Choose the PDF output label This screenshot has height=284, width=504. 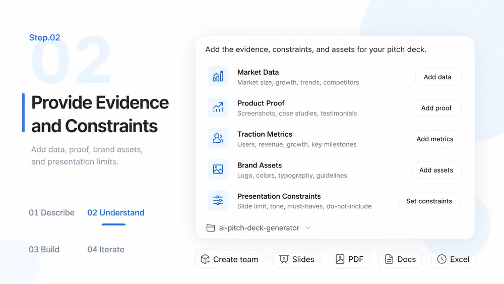point(355,259)
